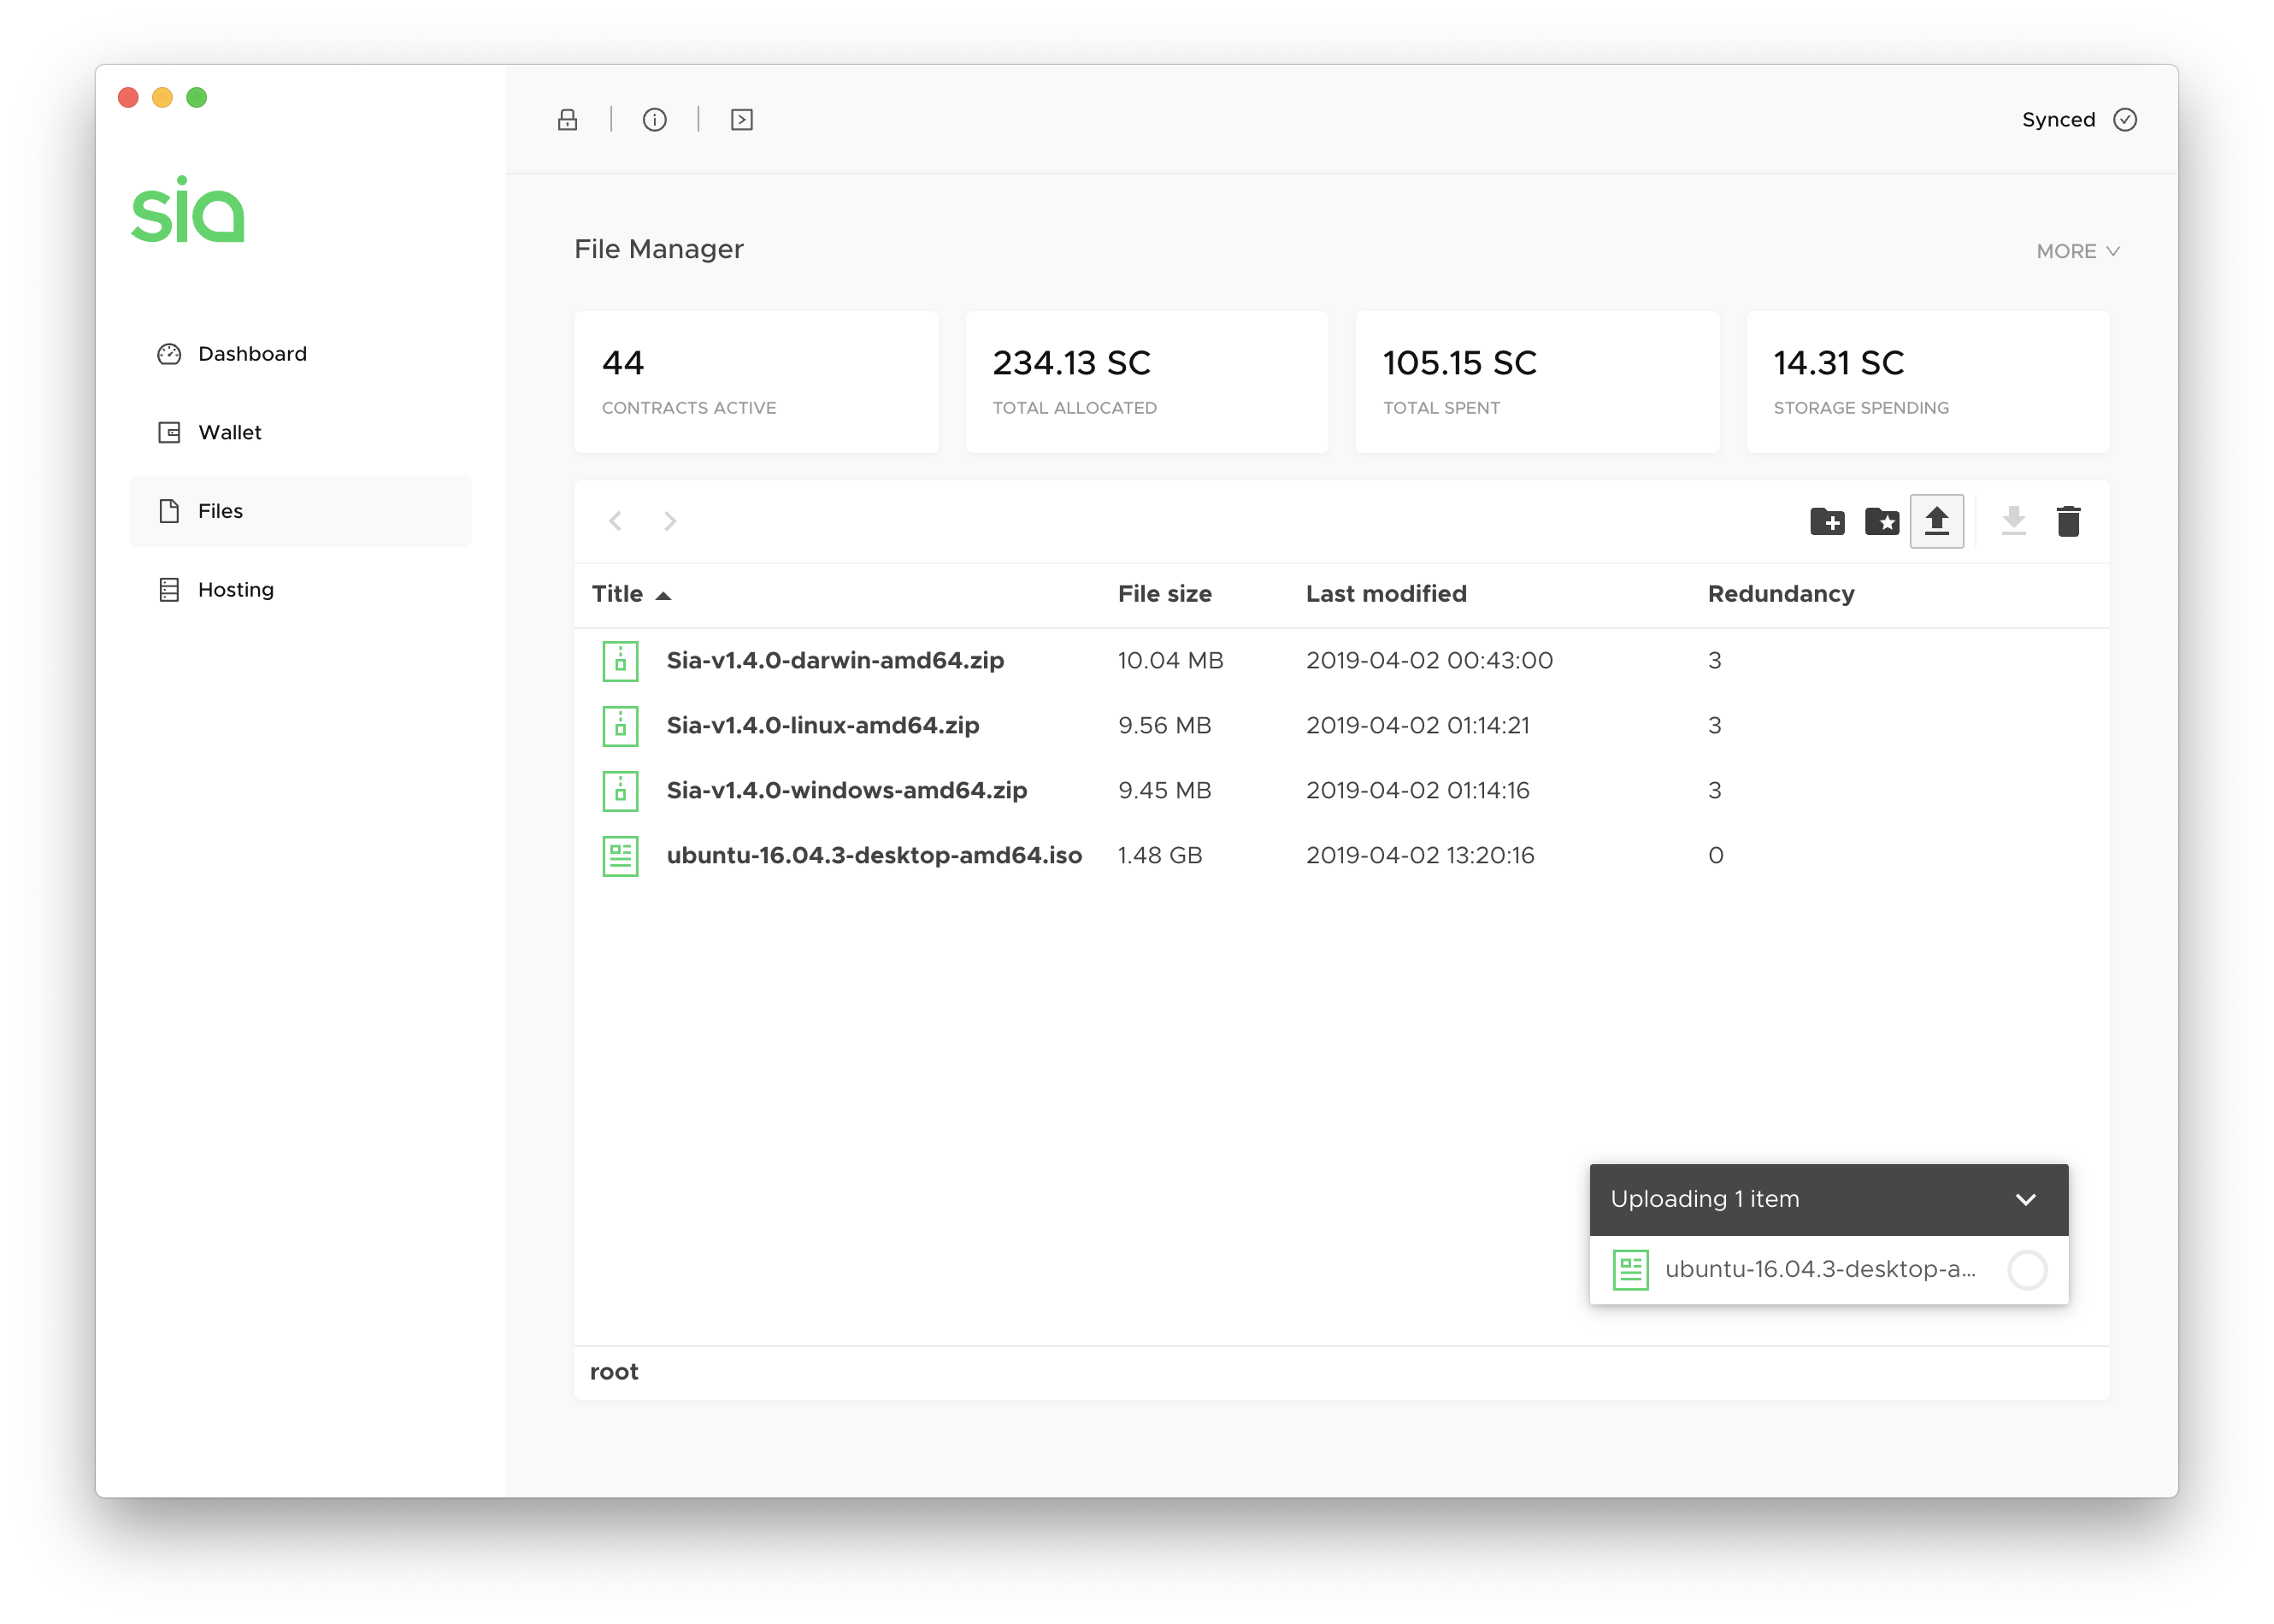This screenshot has width=2274, height=1624.
Task: Click the greyed-out download icon
Action: (2013, 521)
